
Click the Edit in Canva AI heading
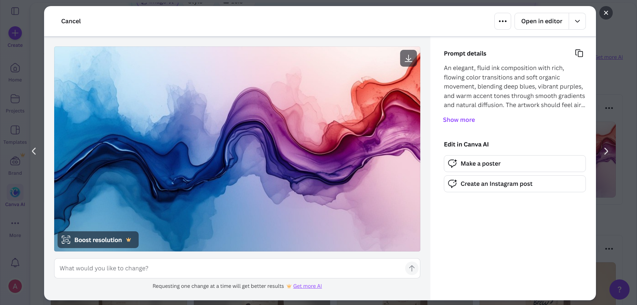click(466, 144)
